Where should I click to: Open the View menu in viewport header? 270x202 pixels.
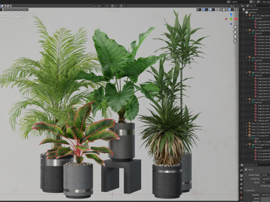pos(6,10)
